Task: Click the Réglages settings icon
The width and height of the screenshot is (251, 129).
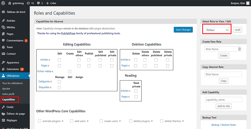Action: click(3, 120)
